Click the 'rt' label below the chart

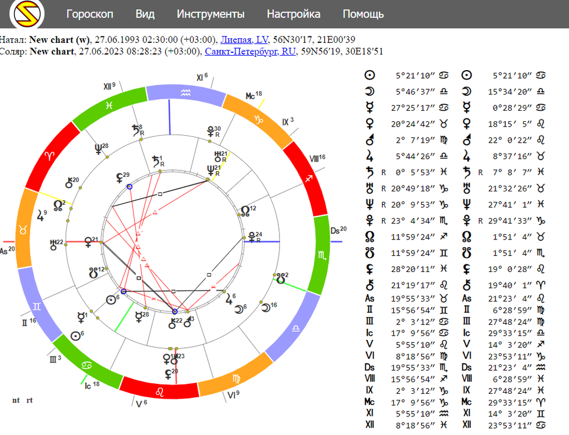click(30, 400)
